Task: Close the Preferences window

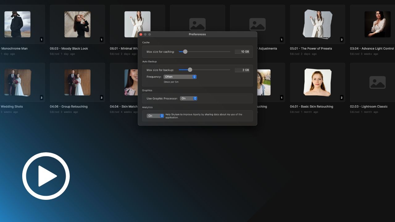Action: tap(141, 34)
